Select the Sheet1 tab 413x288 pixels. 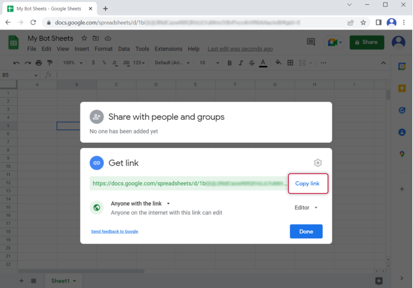coord(61,281)
